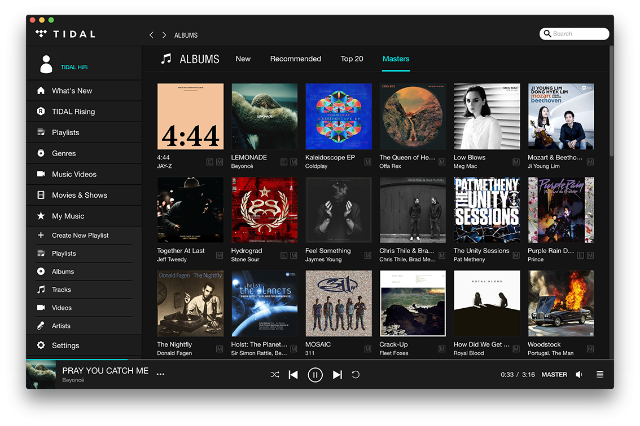Click the vertical scrollbar of album grid
The image size is (640, 426).
(x=611, y=101)
